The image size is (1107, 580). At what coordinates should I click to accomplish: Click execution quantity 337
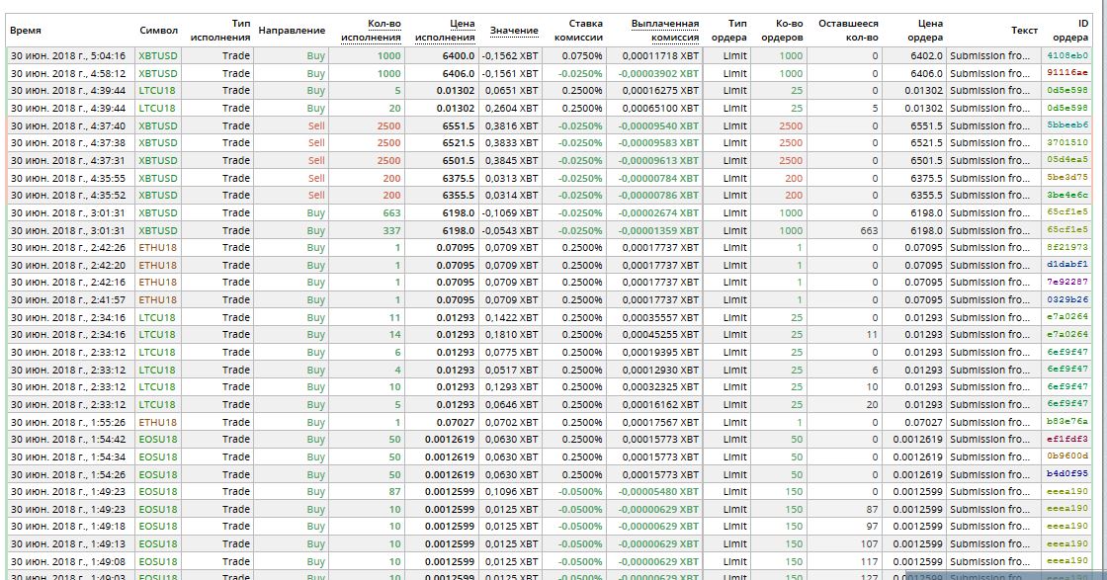pyautogui.click(x=391, y=230)
